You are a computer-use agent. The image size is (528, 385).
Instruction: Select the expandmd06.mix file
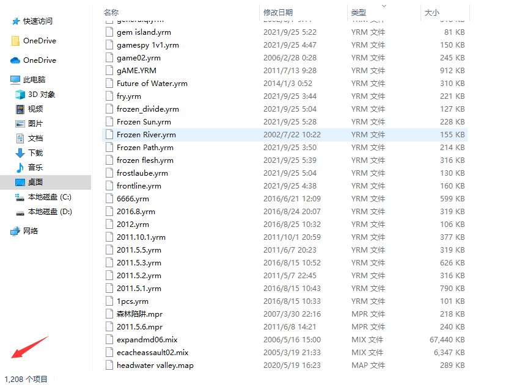147,340
